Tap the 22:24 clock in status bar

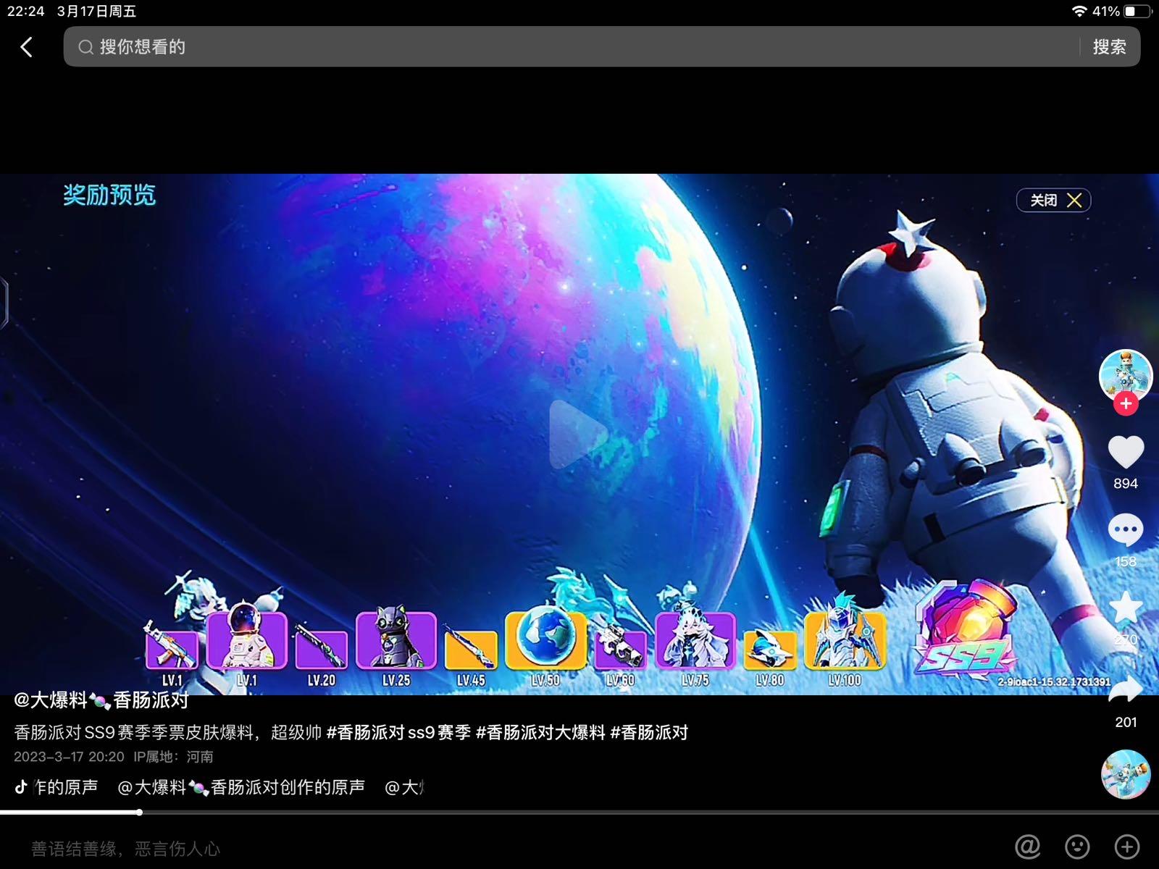[25, 12]
